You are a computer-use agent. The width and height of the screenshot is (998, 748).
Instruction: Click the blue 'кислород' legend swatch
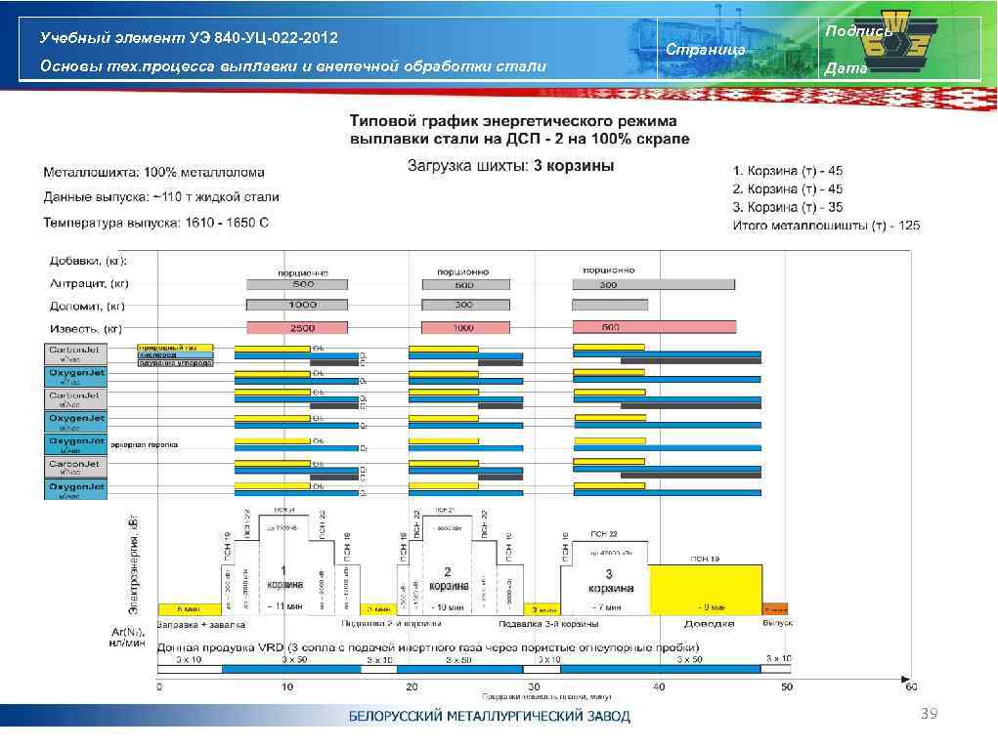(x=175, y=355)
